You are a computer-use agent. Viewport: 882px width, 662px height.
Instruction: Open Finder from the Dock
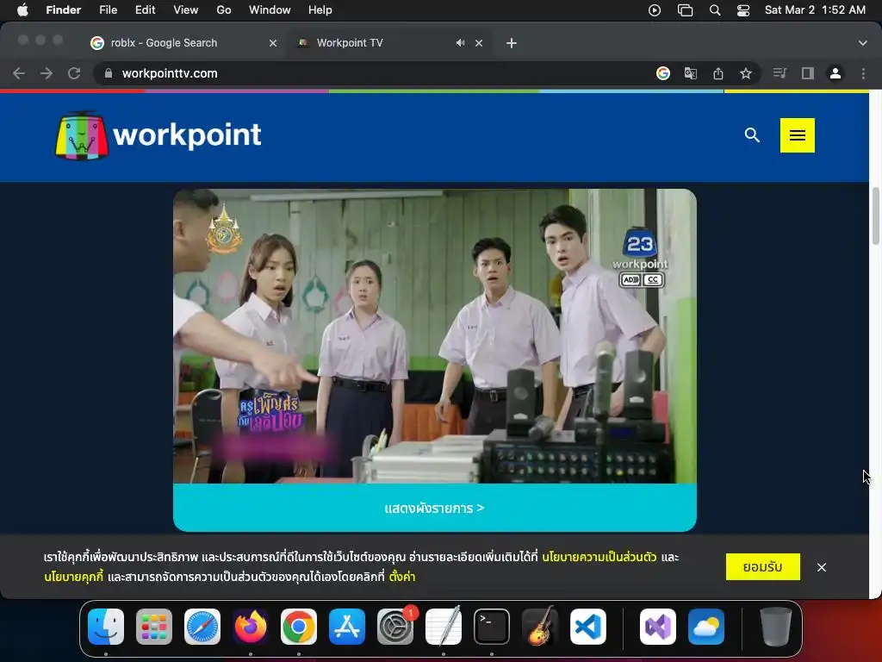click(106, 627)
